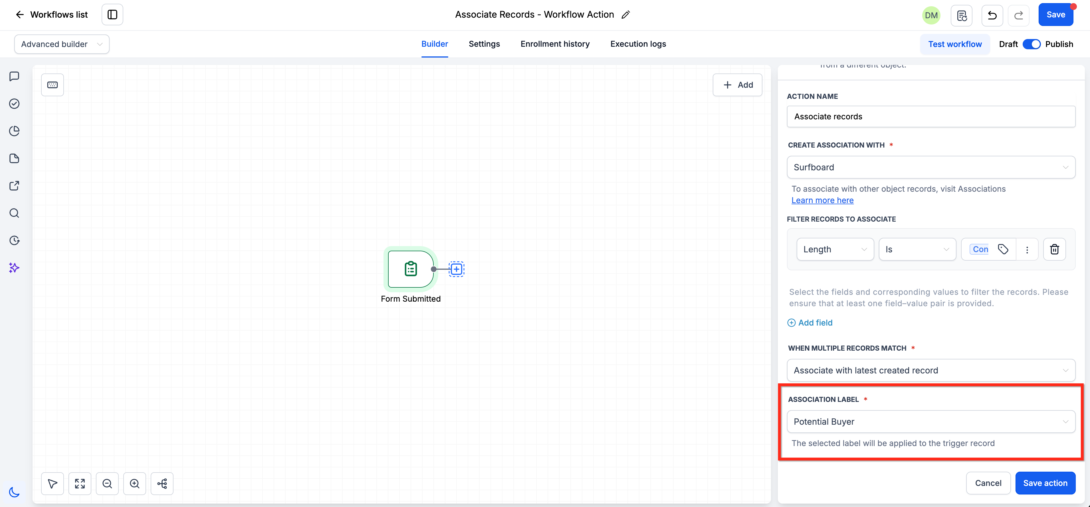Open the AI sparkle sidebar icon
Viewport: 1090px width, 507px height.
point(14,267)
